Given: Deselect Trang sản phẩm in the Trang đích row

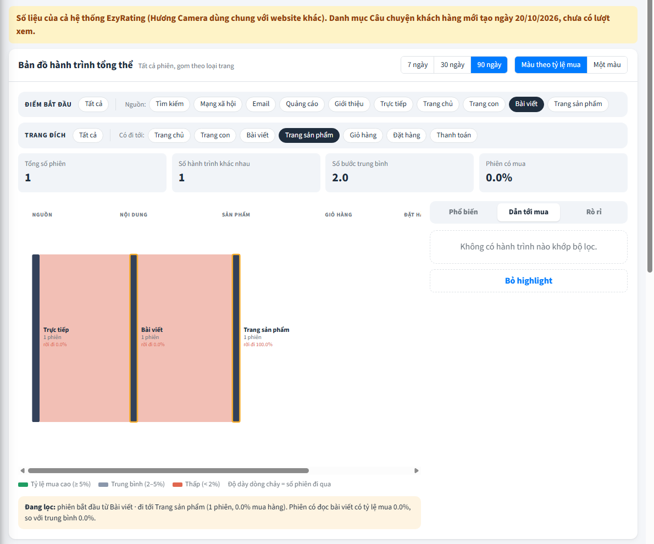Looking at the screenshot, I should 309,135.
